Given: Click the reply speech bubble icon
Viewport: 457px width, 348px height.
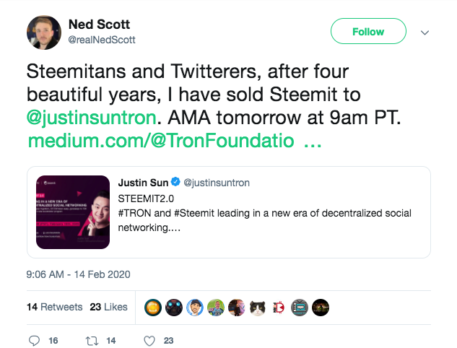Looking at the screenshot, I should (x=34, y=341).
